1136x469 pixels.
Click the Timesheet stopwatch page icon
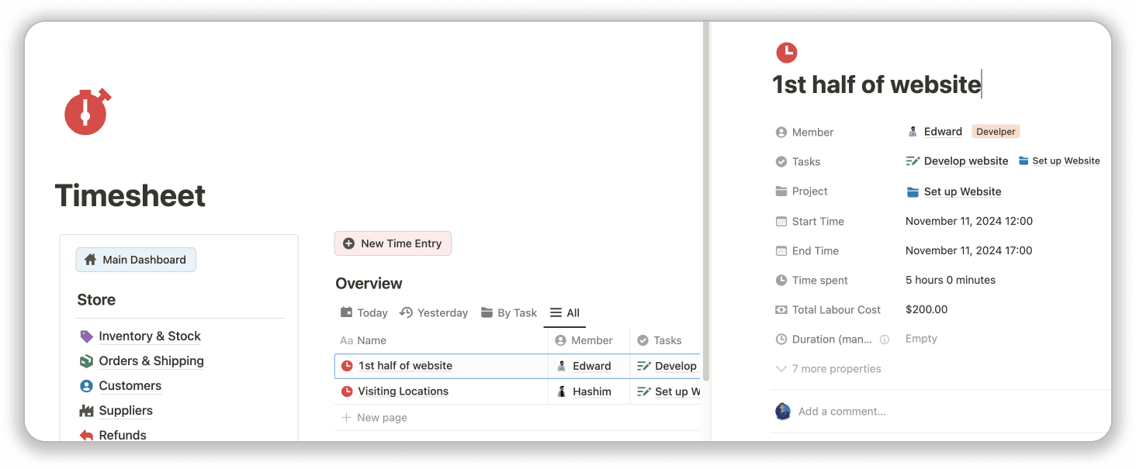[87, 112]
